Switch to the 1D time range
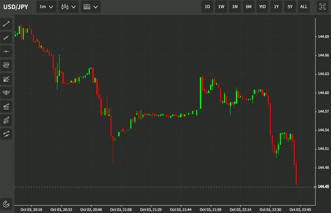331x213 pixels. pos(207,7)
